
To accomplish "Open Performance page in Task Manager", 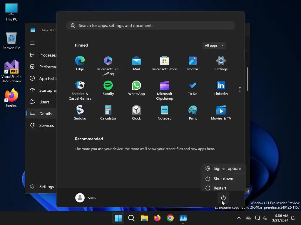I will click(41, 67).
